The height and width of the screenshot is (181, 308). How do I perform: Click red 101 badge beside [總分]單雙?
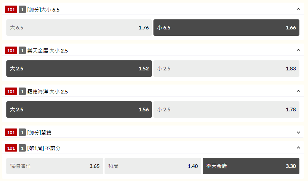pos(11,133)
